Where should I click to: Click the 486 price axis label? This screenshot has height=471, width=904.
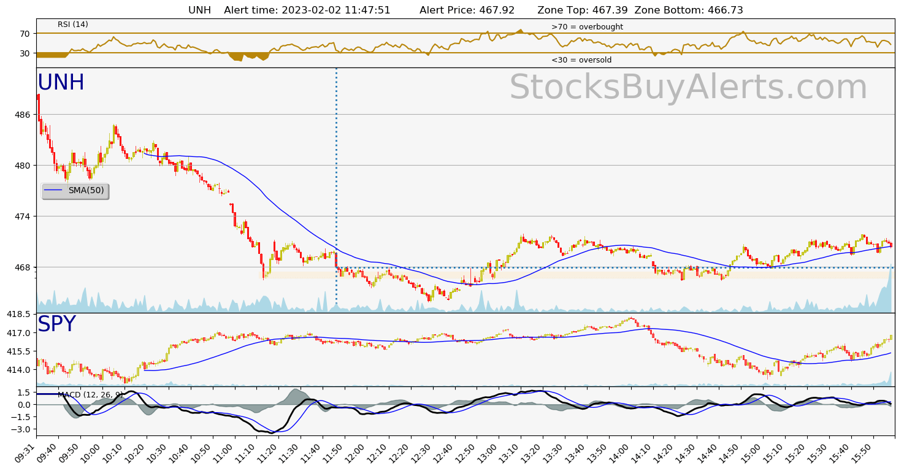click(x=21, y=115)
